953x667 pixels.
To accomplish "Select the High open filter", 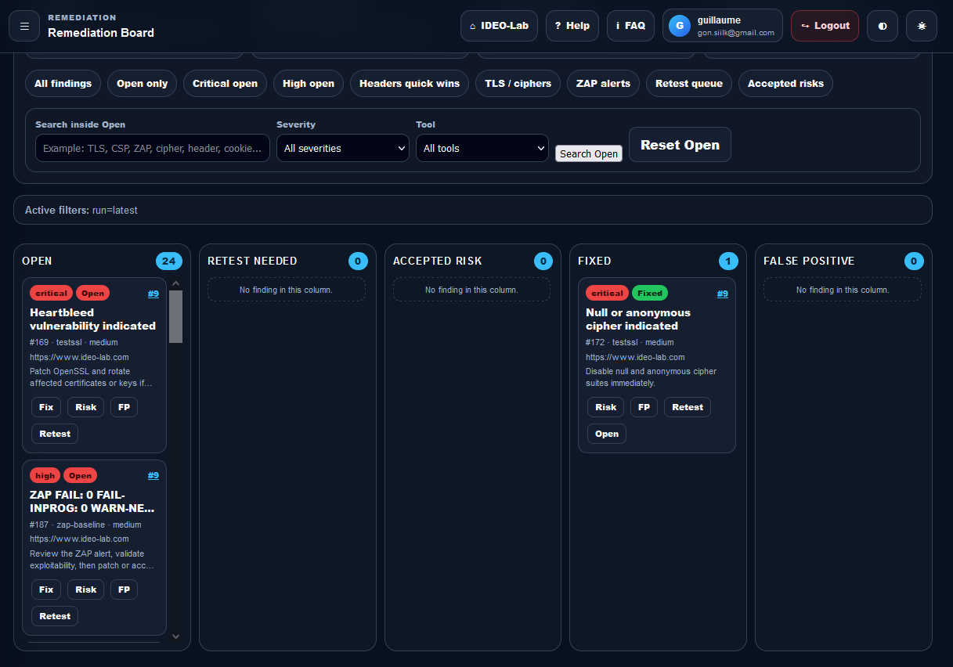I will click(x=309, y=84).
